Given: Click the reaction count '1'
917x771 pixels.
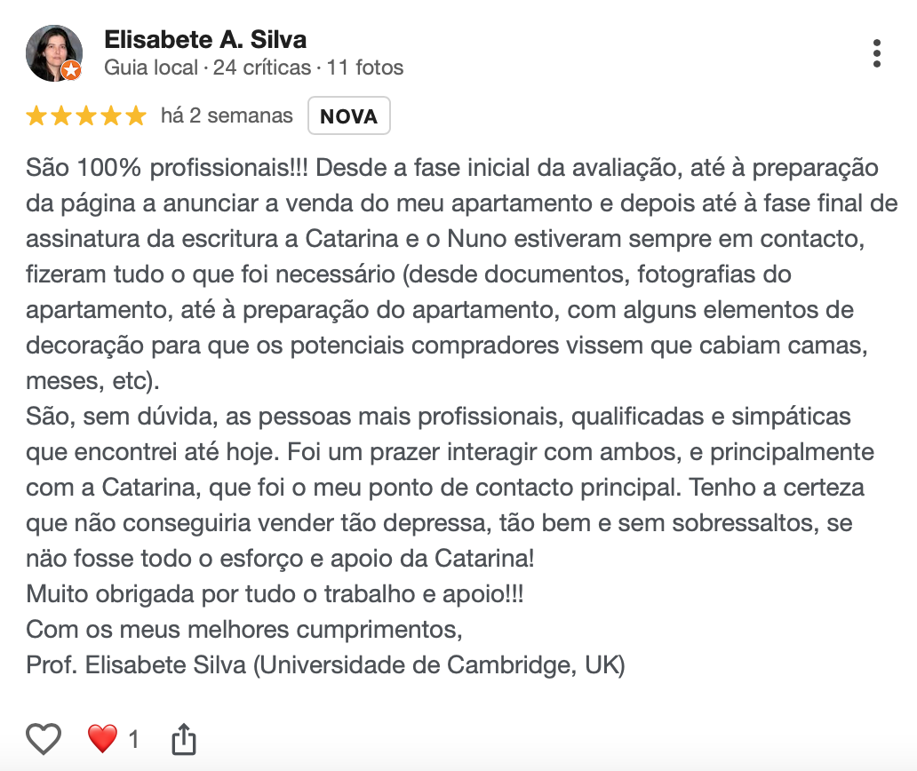Looking at the screenshot, I should [134, 739].
